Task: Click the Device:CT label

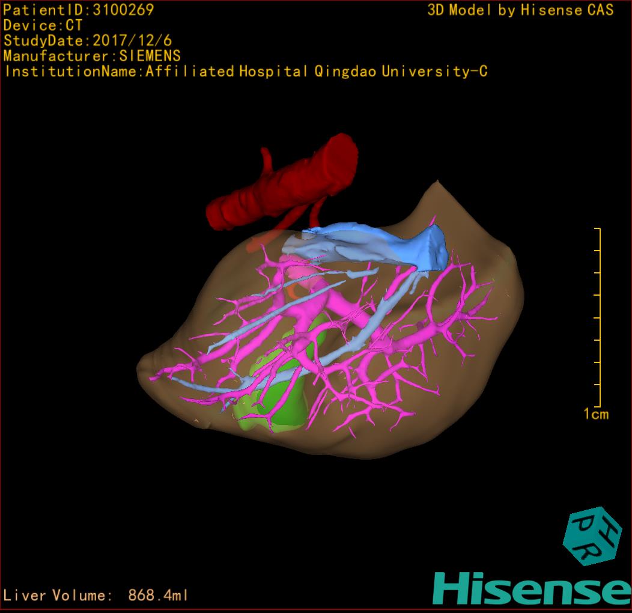Action: [43, 25]
